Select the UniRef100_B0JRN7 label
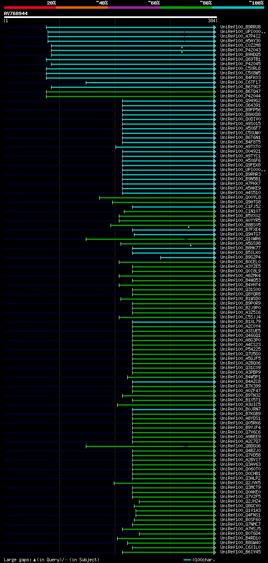This screenshot has width=268, height=563. 240,409
